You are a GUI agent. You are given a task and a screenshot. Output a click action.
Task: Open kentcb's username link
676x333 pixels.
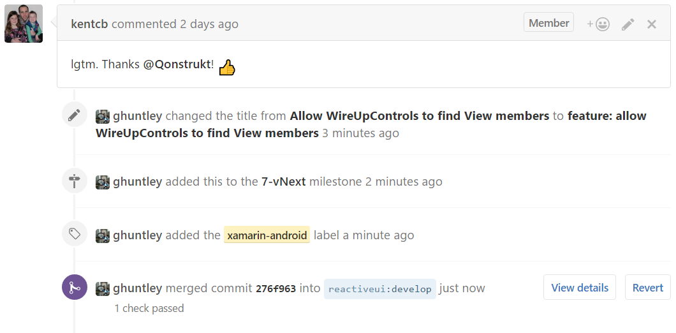pos(89,24)
